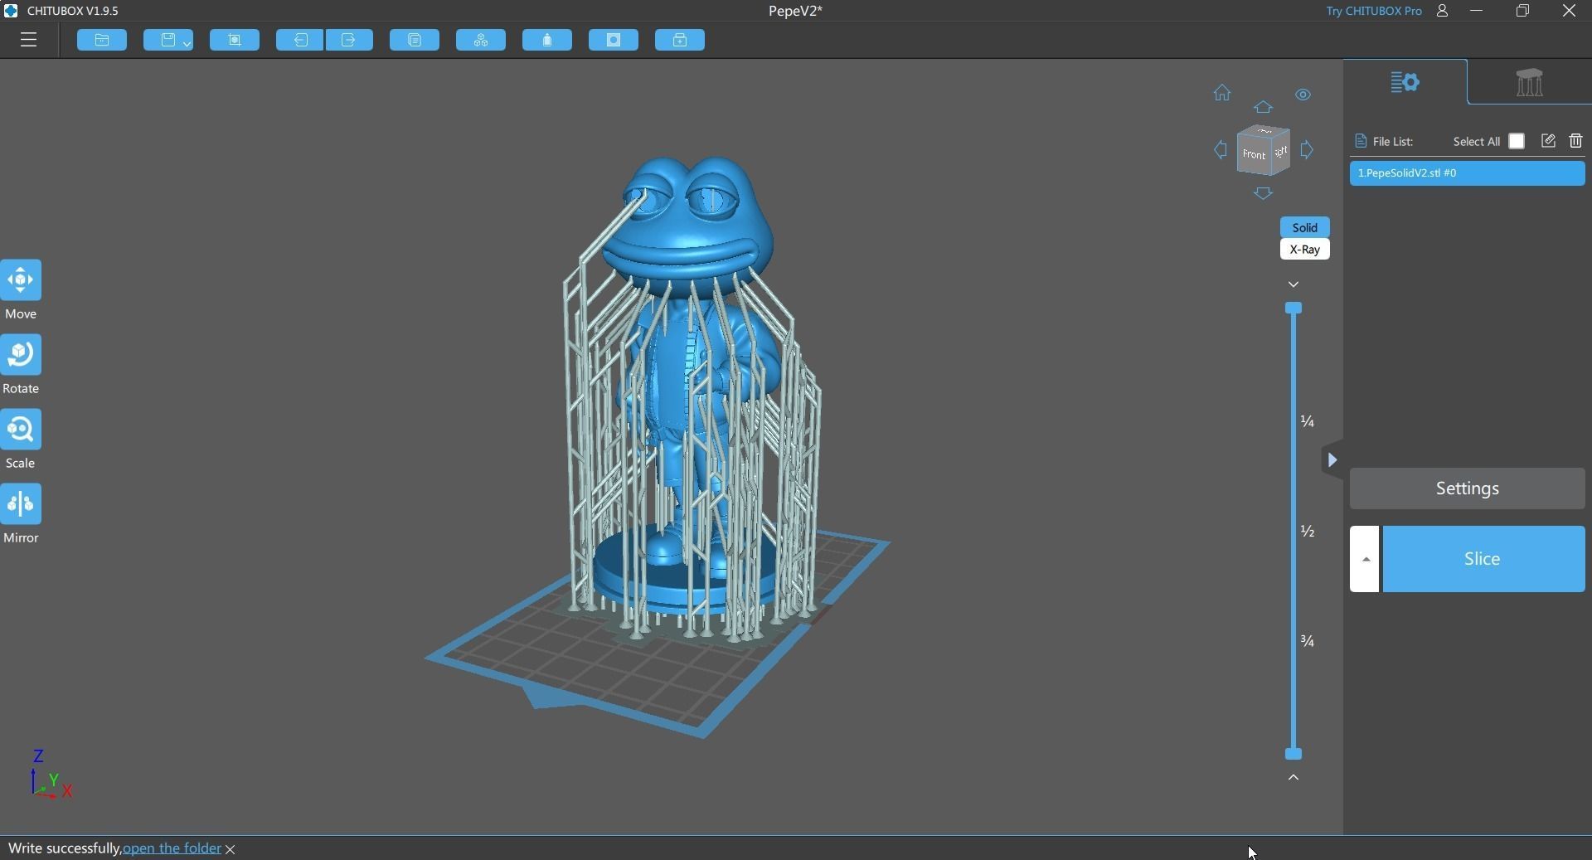Image resolution: width=1592 pixels, height=860 pixels.
Task: Click the Undo left-arrow toolbar icon
Action: 300,40
